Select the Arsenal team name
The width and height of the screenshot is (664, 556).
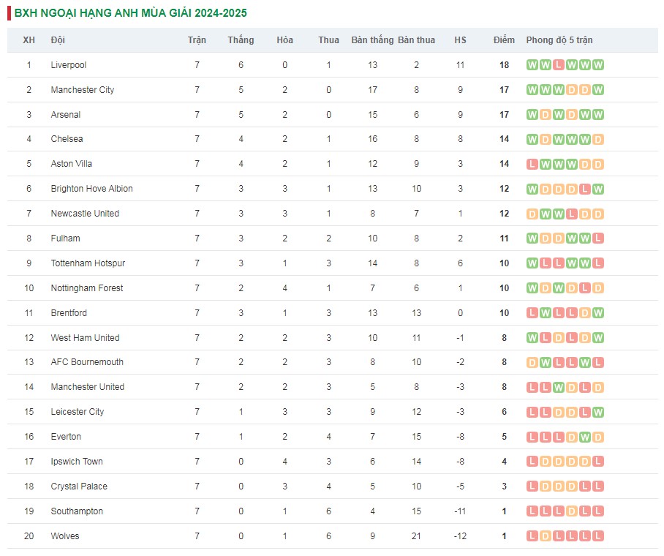pyautogui.click(x=66, y=114)
